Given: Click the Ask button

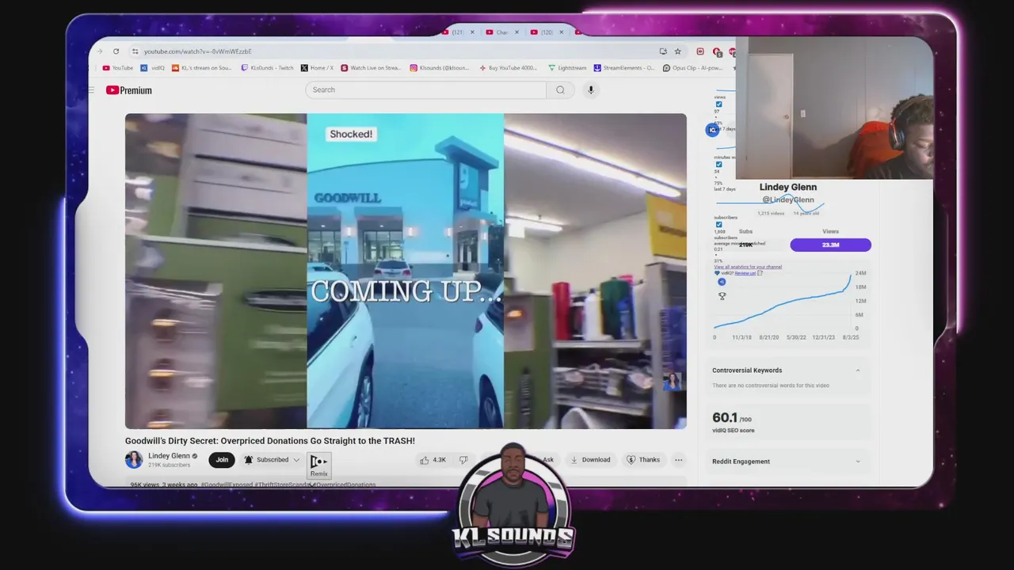Looking at the screenshot, I should tap(547, 460).
